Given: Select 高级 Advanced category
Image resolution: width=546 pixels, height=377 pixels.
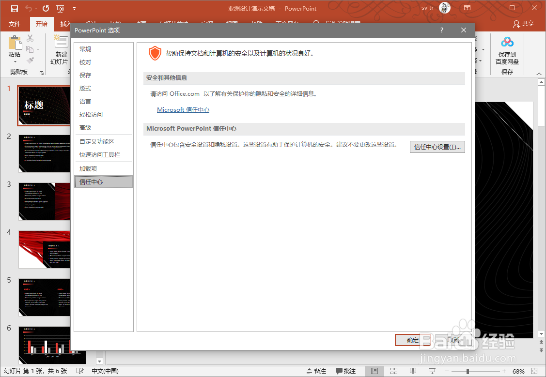Looking at the screenshot, I should tap(104, 128).
